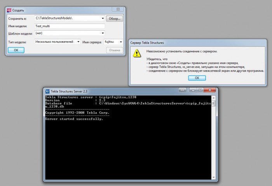Click the Имя модели Test_multi field
The width and height of the screenshot is (272, 186).
tap(70, 26)
